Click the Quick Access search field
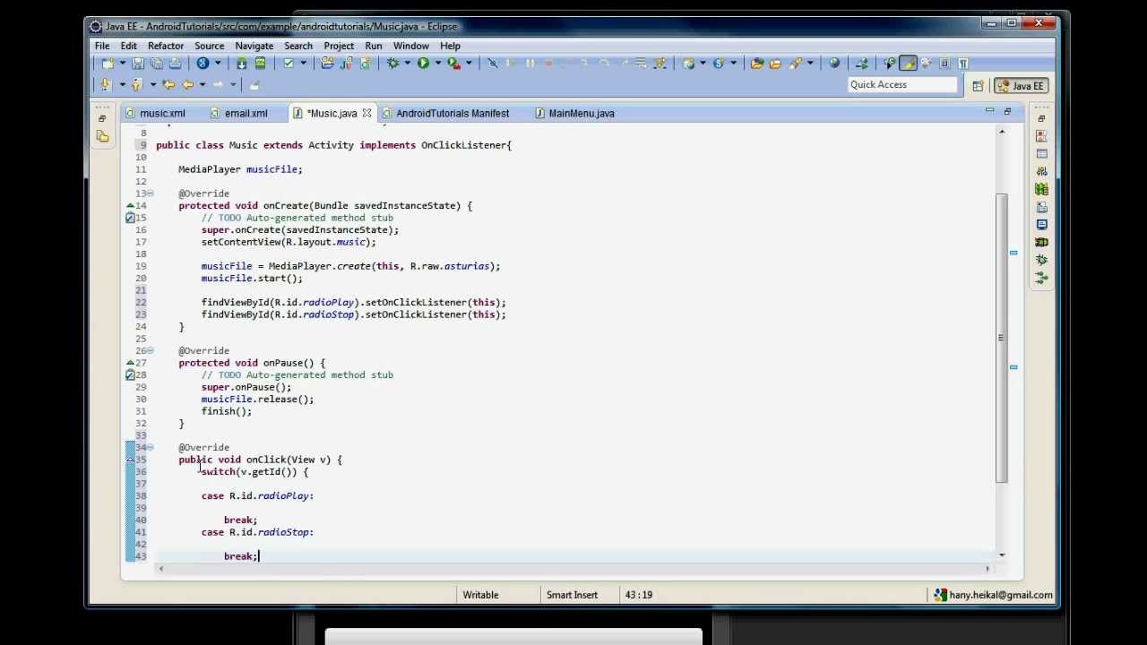1147x645 pixels. [x=902, y=85]
